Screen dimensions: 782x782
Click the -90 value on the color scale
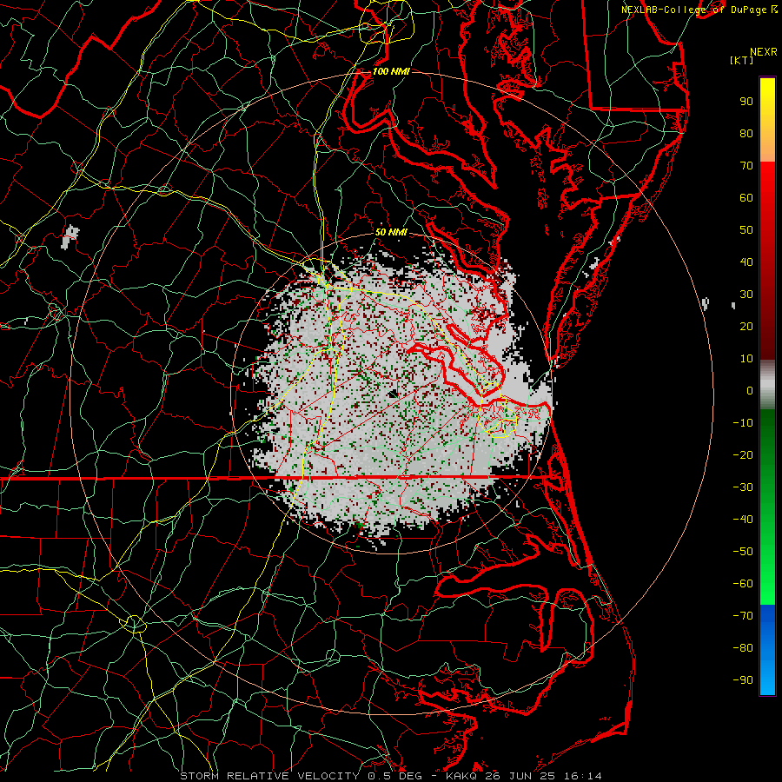click(x=743, y=680)
